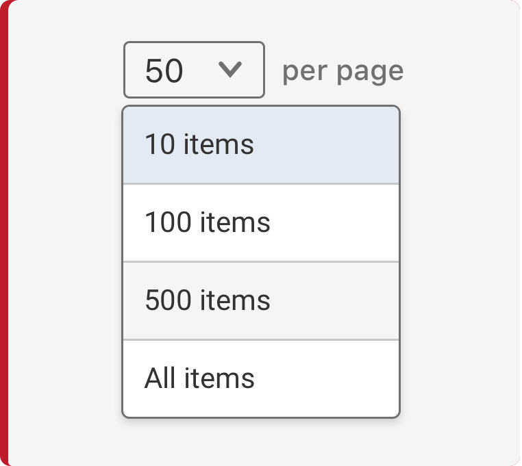The height and width of the screenshot is (466, 522).
Task: Display all items on one page
Action: point(260,378)
